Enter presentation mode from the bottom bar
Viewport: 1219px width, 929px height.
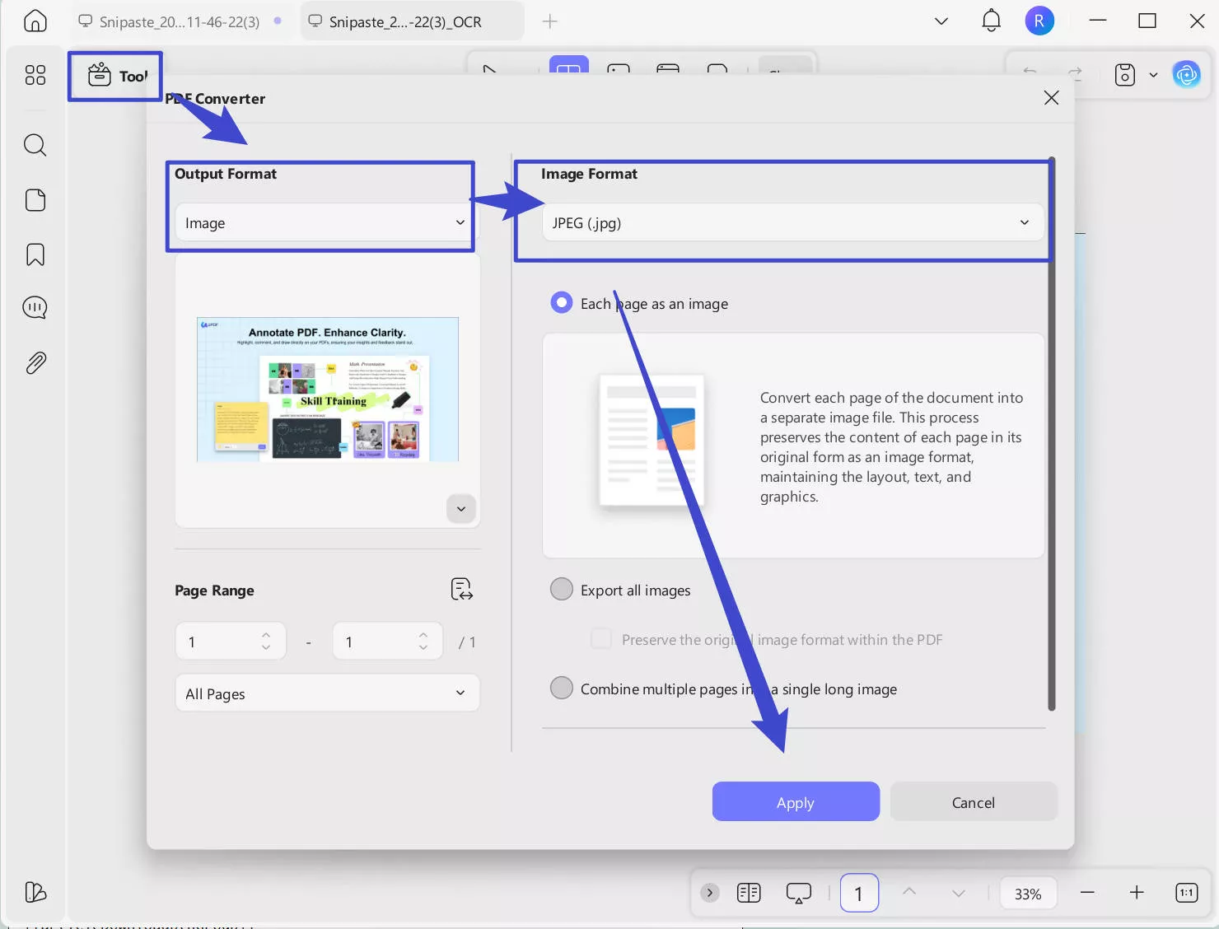[797, 892]
